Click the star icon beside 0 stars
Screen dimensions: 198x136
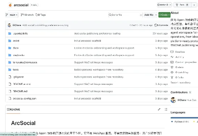(x=172, y=67)
